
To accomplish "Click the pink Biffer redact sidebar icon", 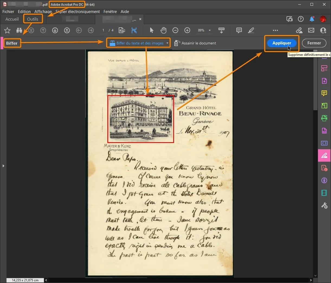I will [324, 155].
